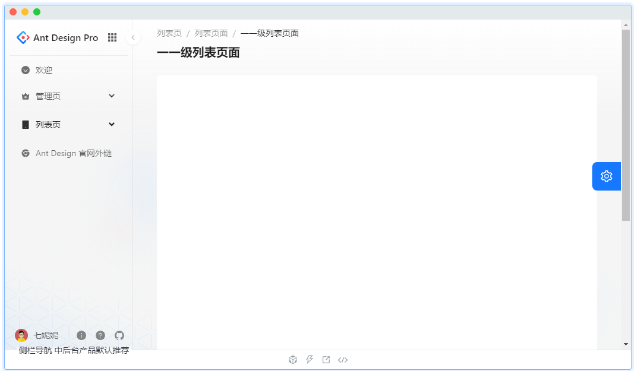Select the 列表页 menu item
This screenshot has height=371, width=644.
pyautogui.click(x=68, y=124)
